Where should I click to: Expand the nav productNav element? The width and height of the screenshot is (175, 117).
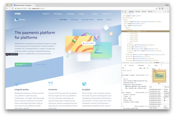click(124, 24)
